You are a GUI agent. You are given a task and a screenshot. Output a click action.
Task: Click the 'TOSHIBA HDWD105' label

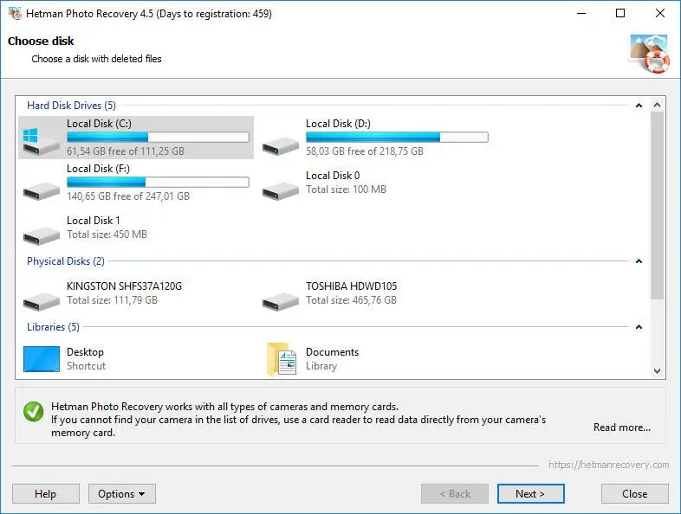coord(352,286)
